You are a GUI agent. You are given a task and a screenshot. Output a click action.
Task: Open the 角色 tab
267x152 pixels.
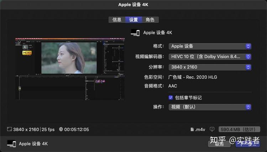click(x=150, y=20)
